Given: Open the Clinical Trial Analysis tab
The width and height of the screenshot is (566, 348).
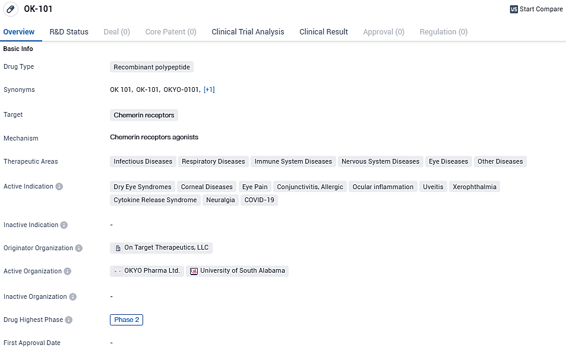Looking at the screenshot, I should point(248,32).
